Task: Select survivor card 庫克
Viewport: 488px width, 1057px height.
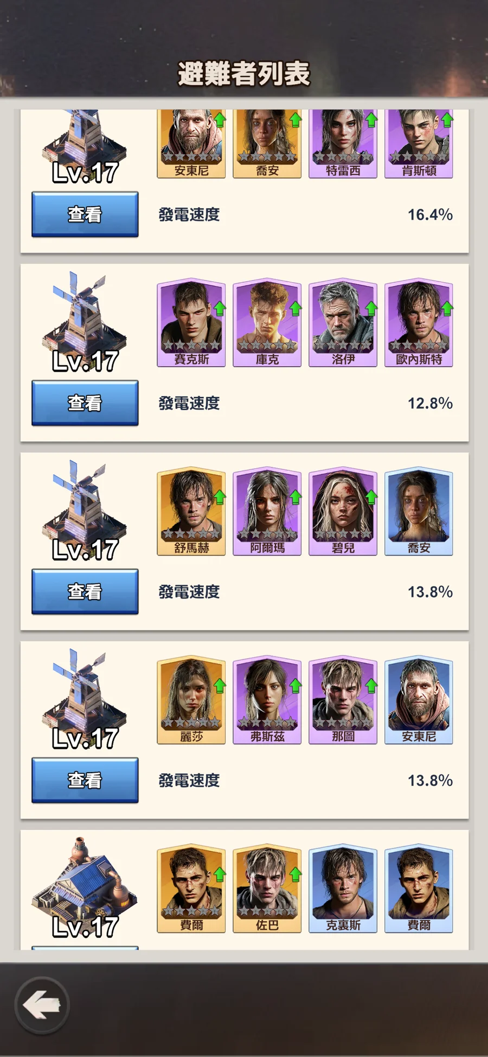Action: pyautogui.click(x=267, y=323)
